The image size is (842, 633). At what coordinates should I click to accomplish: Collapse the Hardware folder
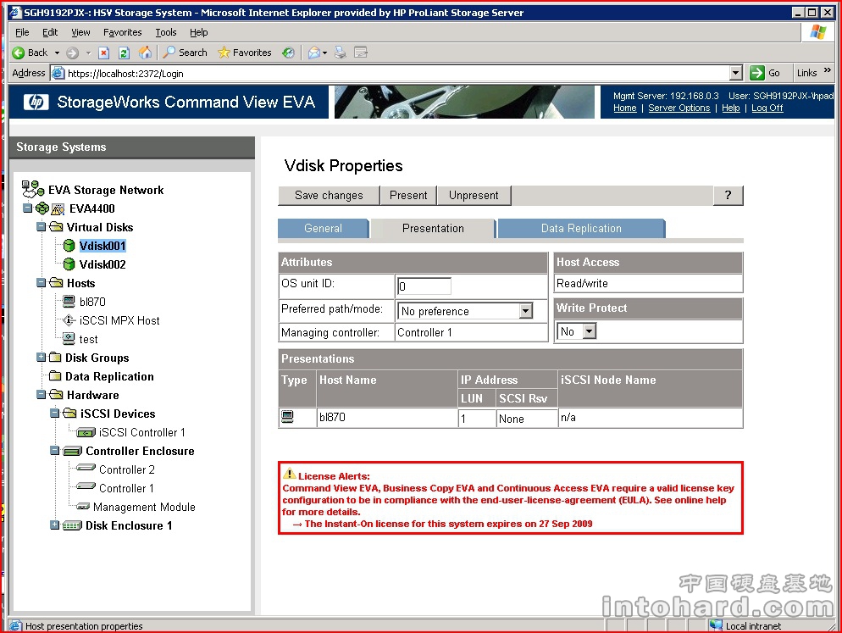click(41, 394)
